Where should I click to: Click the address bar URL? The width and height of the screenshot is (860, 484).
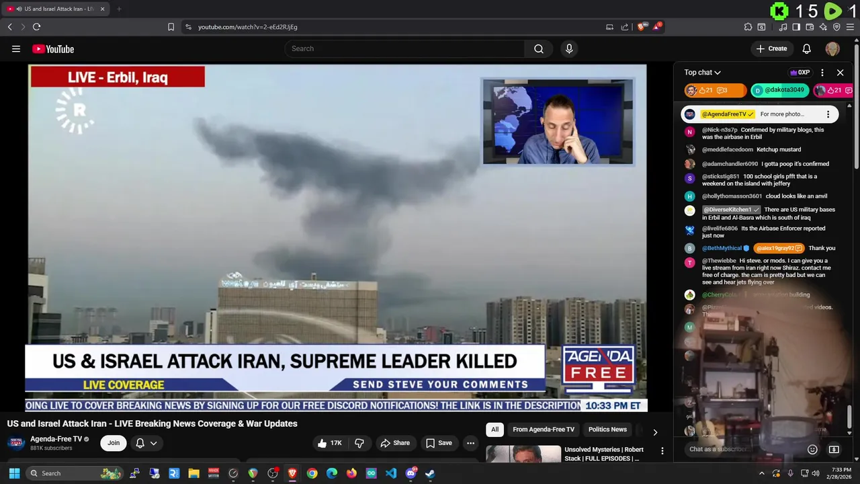click(248, 27)
